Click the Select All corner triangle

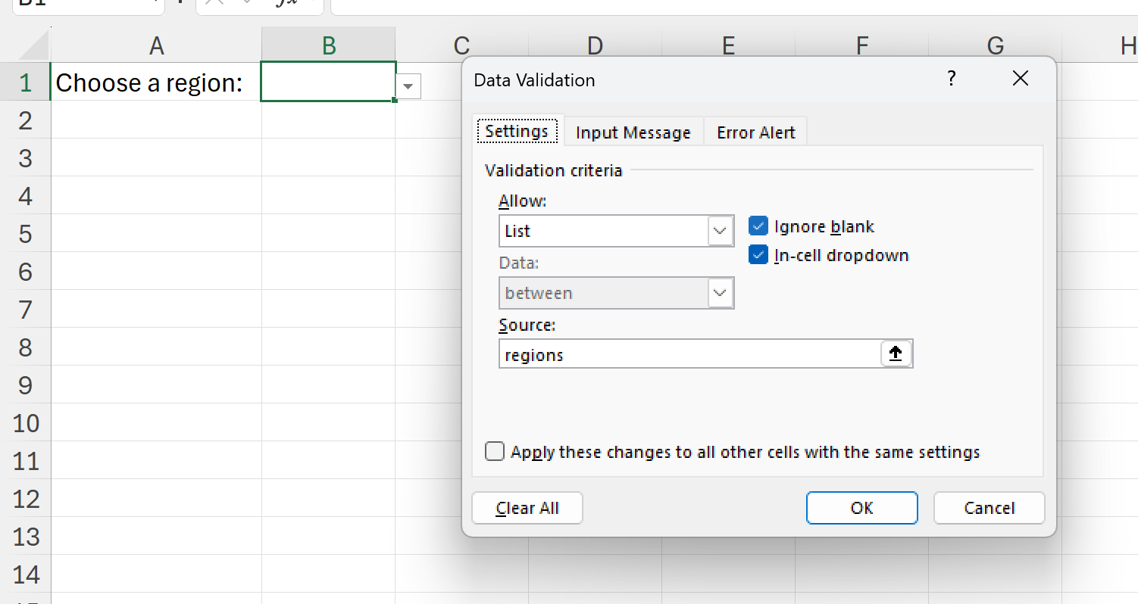click(33, 45)
